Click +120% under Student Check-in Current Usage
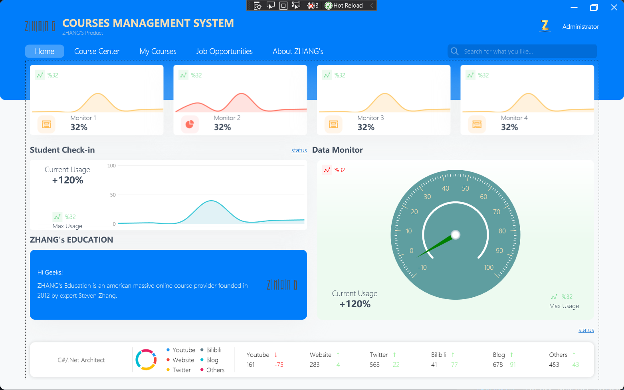The image size is (624, 390). (67, 180)
